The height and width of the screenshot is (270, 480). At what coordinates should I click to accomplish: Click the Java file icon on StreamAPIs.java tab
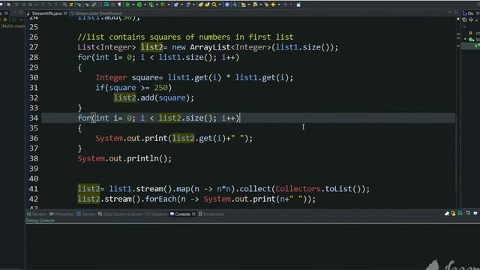(28, 13)
